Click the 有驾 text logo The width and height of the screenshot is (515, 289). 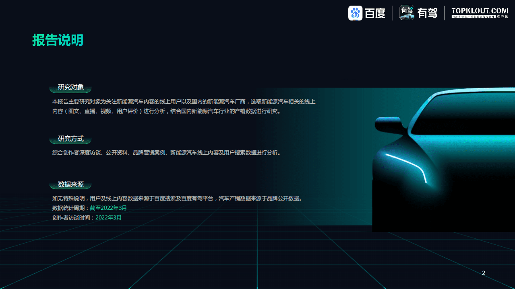428,13
